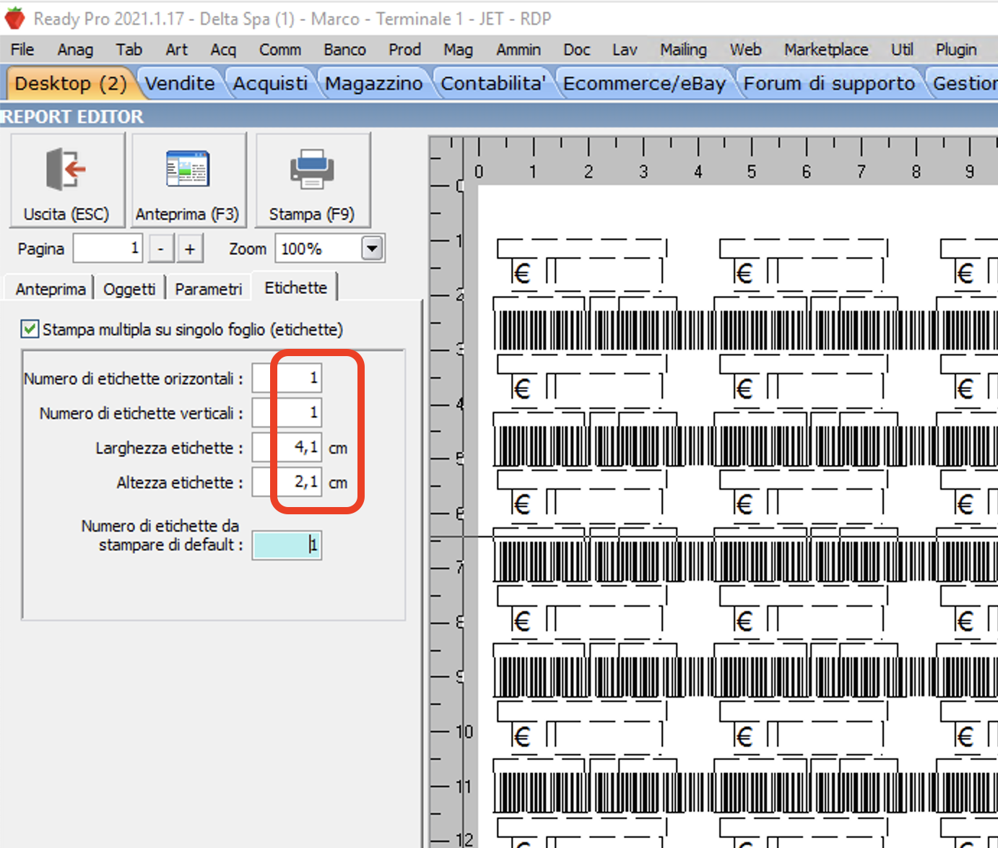998x848 pixels.
Task: Open the Lav menu
Action: 625,50
